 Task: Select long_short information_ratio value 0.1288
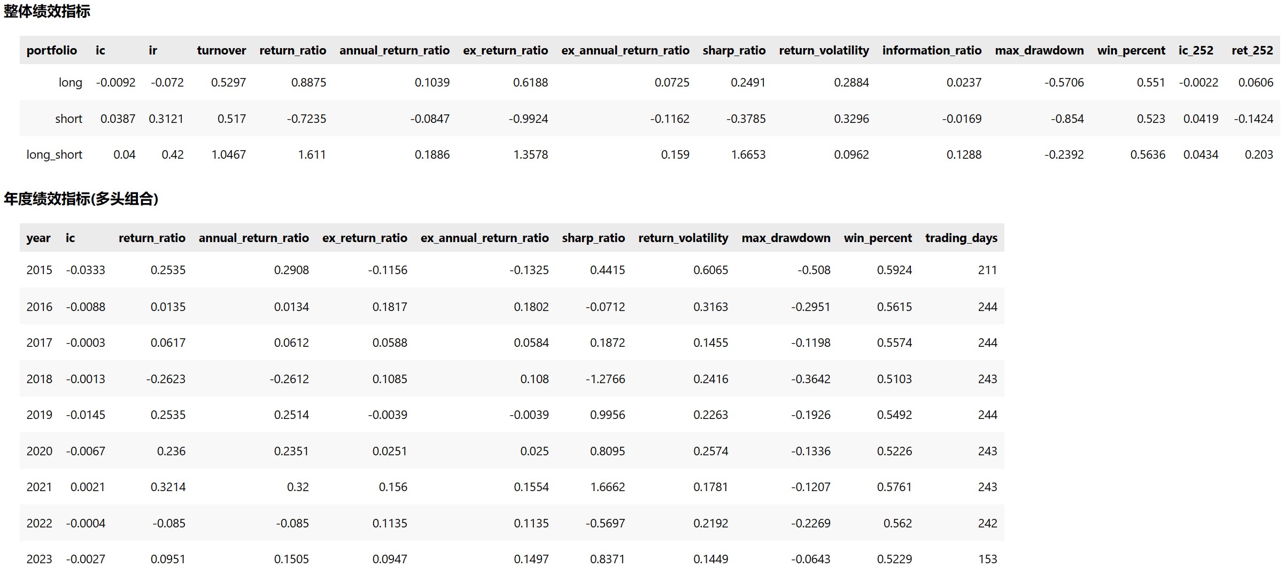(964, 154)
